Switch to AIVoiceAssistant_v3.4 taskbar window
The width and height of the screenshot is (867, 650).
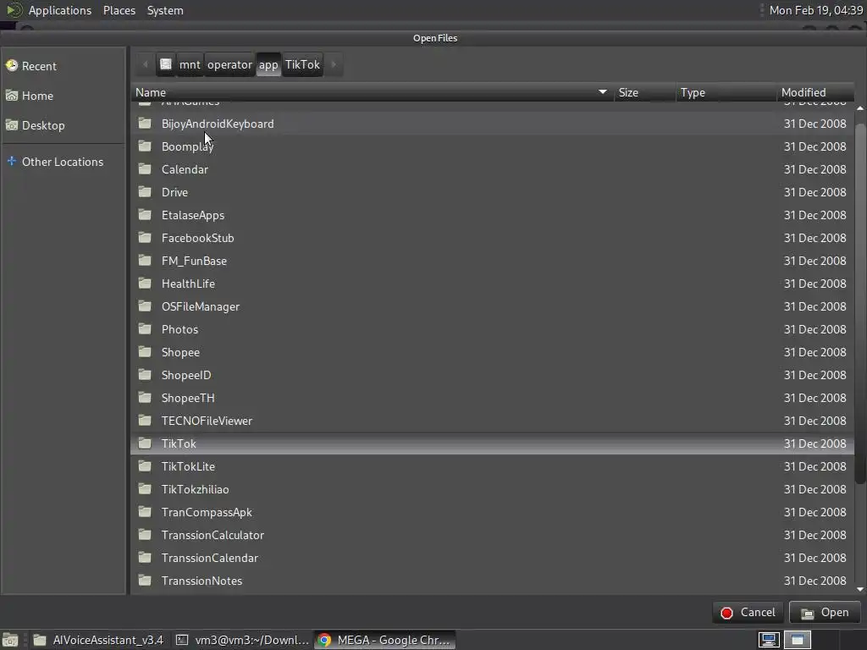coord(98,640)
